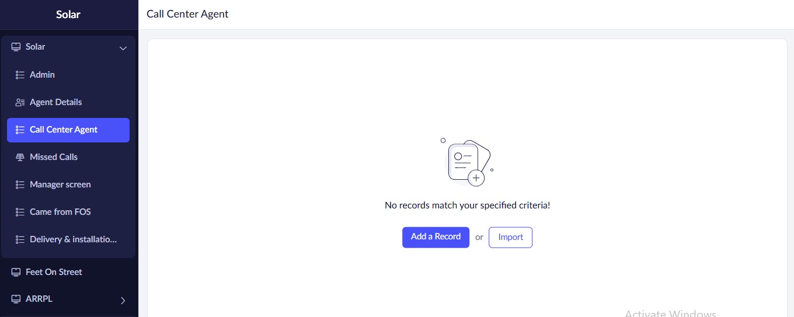Collapse the Solar section chevron
This screenshot has height=317, width=794.
point(123,48)
